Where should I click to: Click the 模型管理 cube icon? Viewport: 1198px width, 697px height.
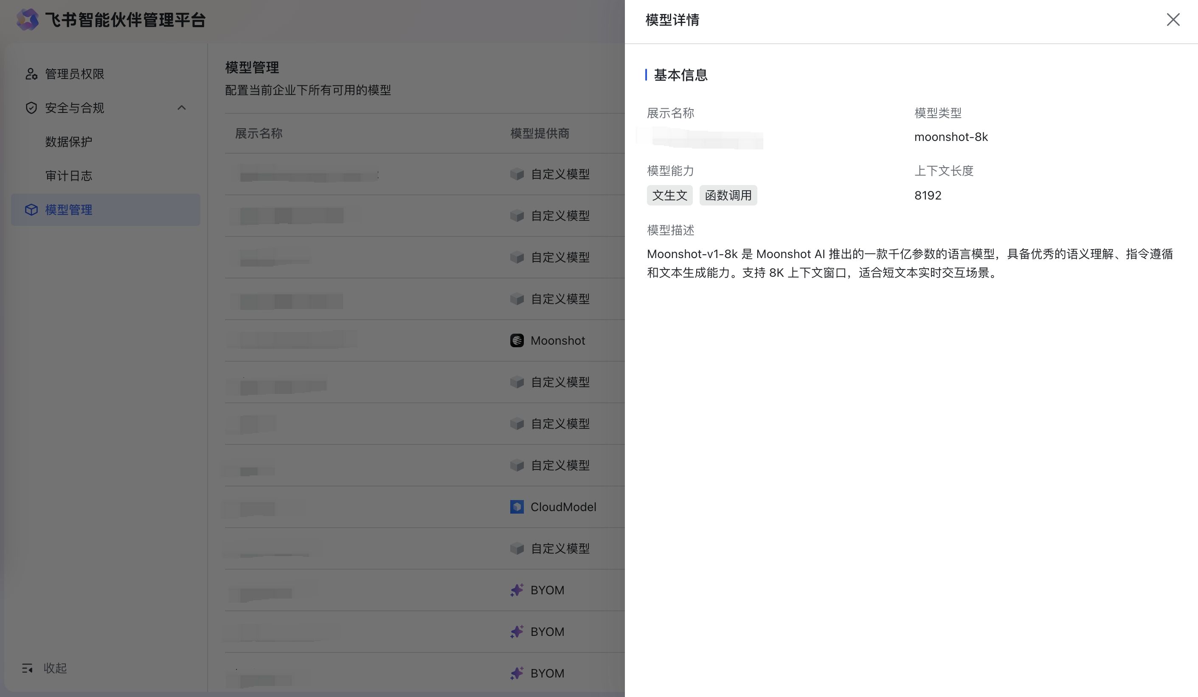click(31, 210)
